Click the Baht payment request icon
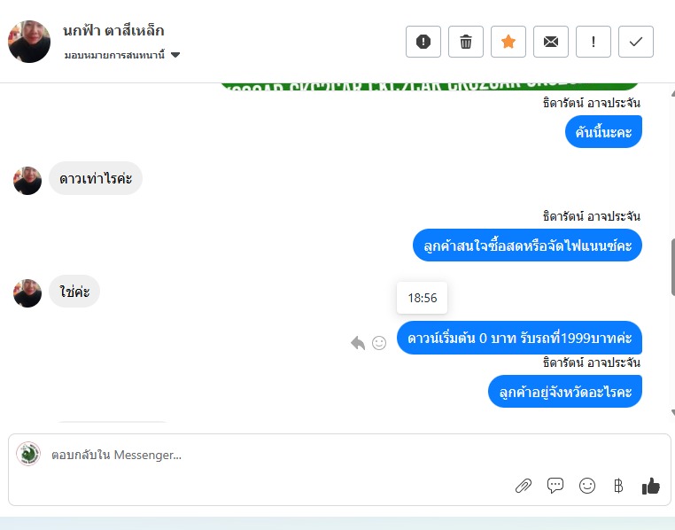Image resolution: width=675 pixels, height=530 pixels. (618, 486)
